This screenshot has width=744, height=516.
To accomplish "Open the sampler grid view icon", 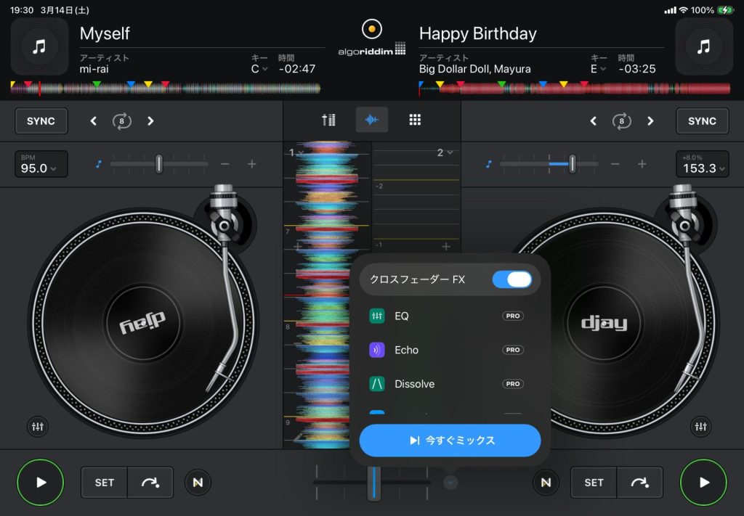I will click(415, 120).
